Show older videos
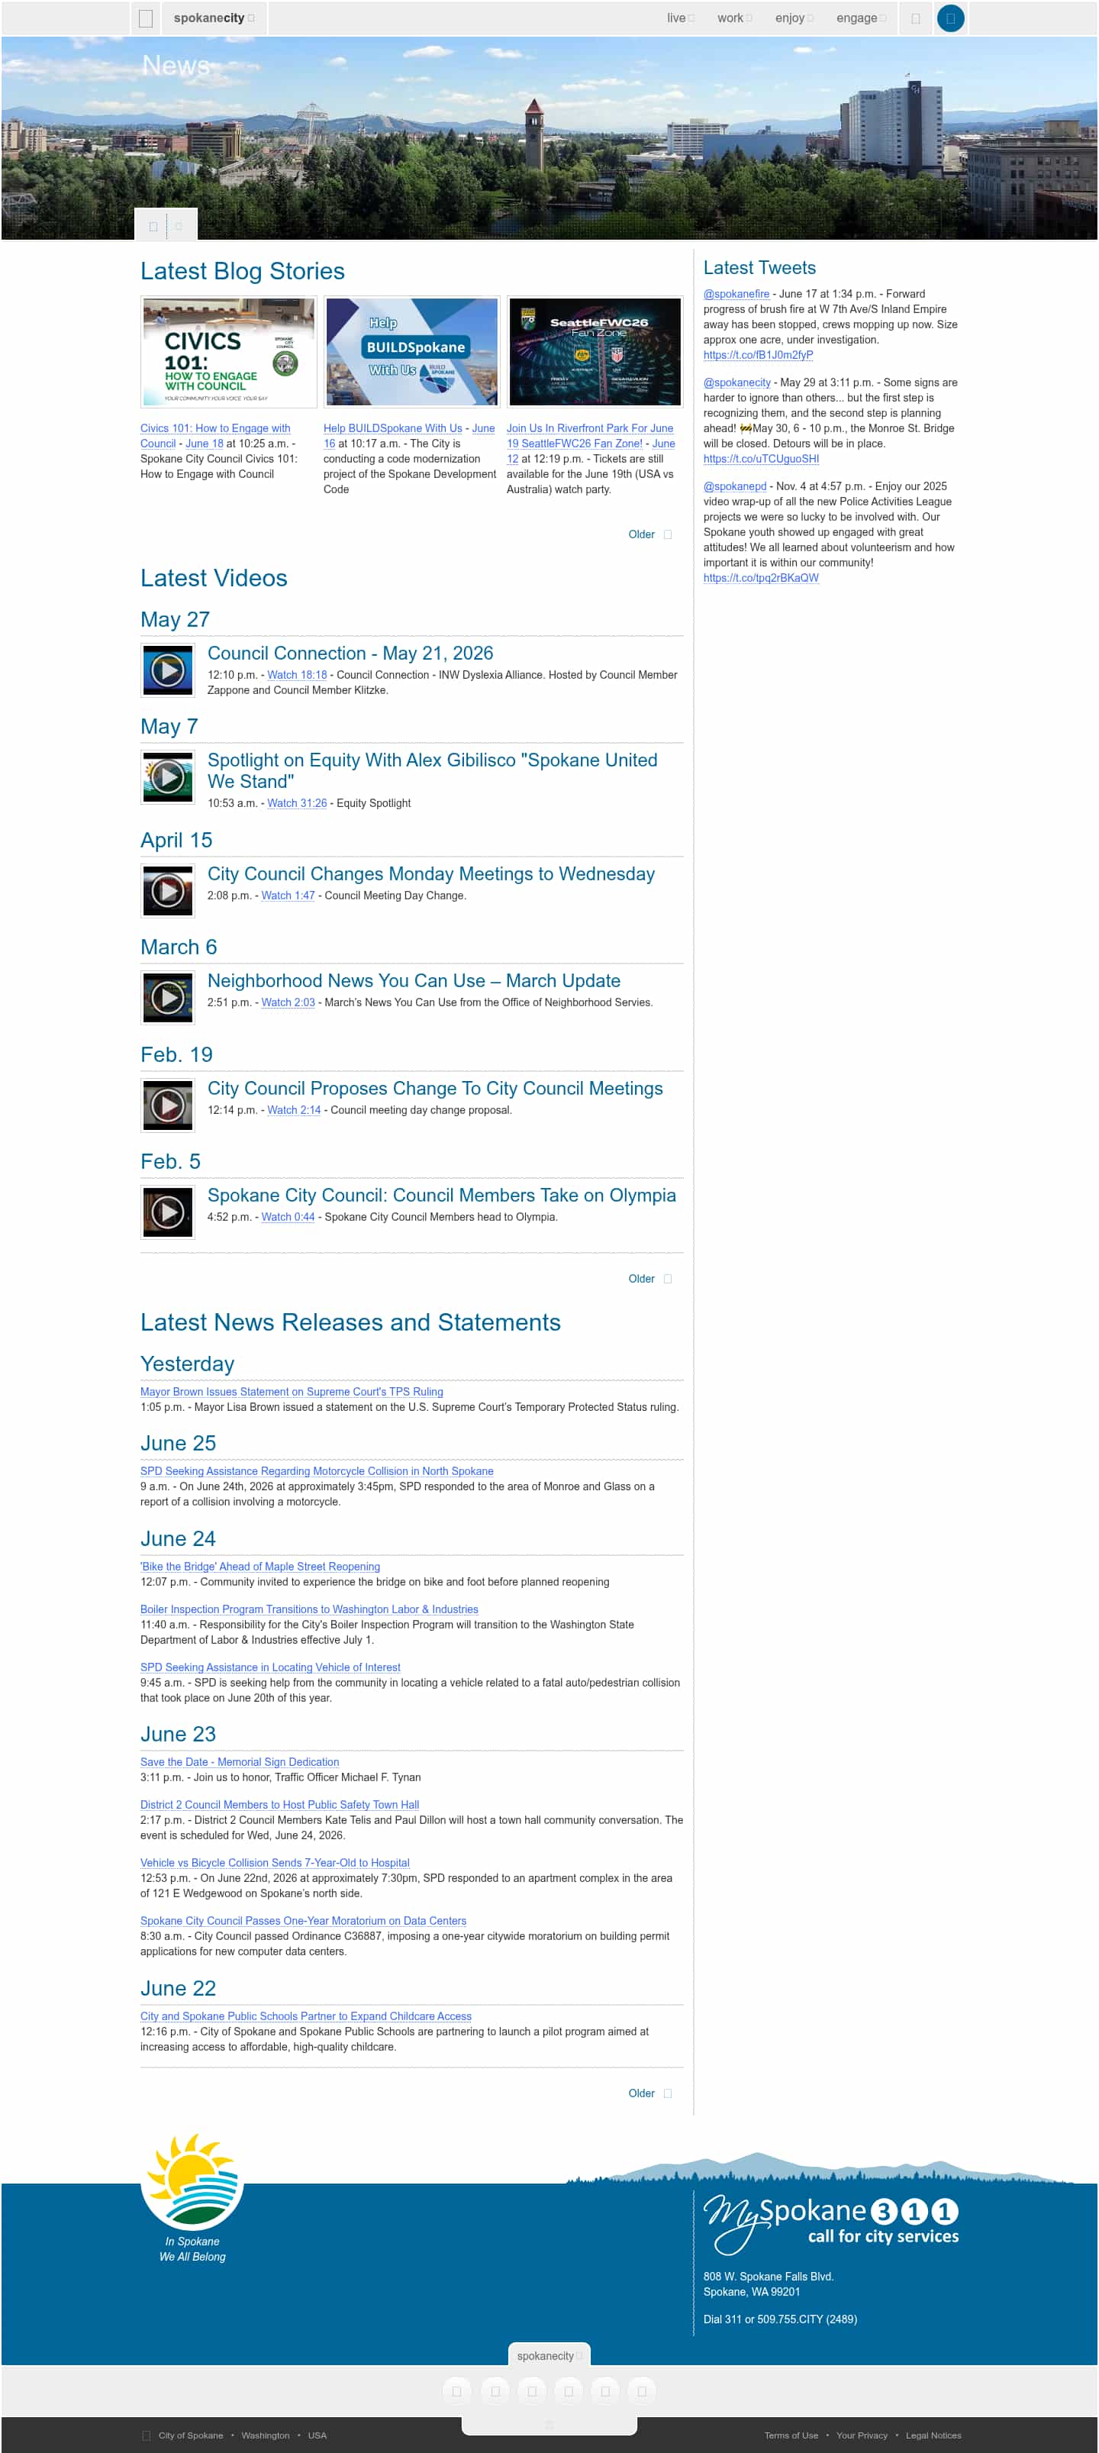This screenshot has width=1099, height=2453. click(650, 1278)
